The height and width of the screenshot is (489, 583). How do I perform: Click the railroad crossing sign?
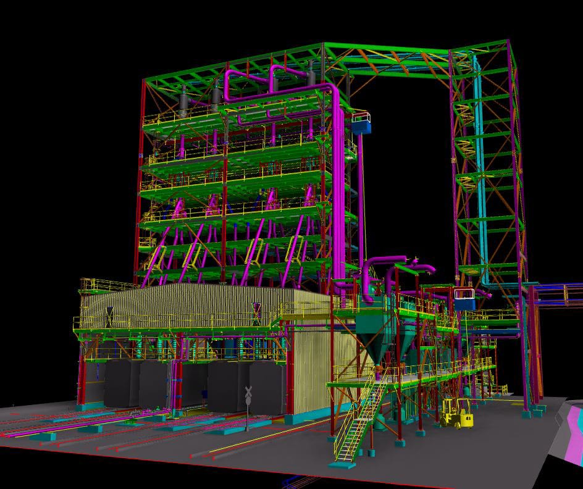[248, 394]
